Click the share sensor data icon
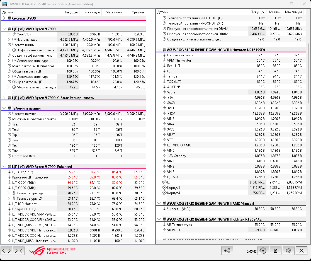Viewport: 311px width, 261px height. click(x=227, y=251)
